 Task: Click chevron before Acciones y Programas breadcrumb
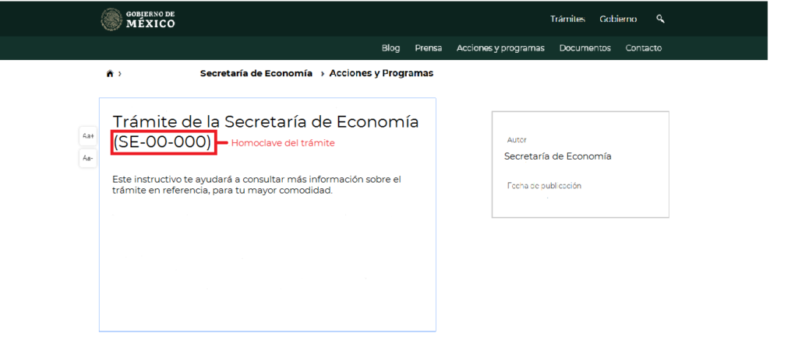323,73
